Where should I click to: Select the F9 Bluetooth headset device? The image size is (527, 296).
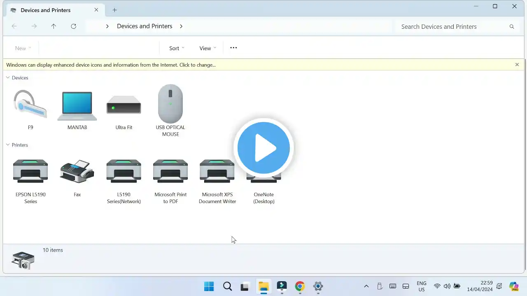pyautogui.click(x=30, y=105)
